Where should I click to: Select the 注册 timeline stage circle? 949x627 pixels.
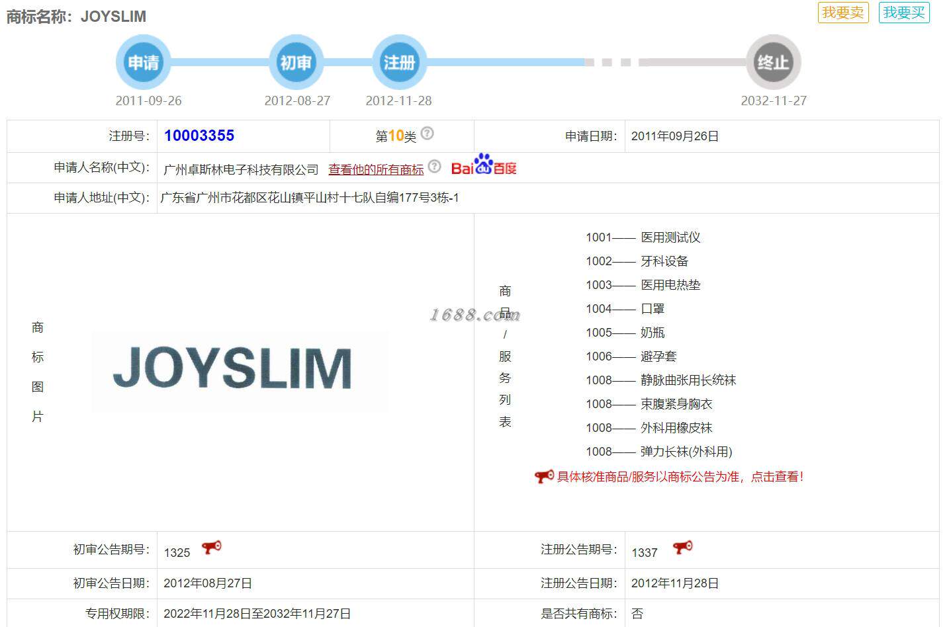click(x=399, y=62)
